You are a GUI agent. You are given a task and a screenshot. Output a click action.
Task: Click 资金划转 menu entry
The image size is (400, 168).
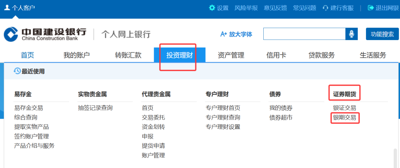click(153, 127)
